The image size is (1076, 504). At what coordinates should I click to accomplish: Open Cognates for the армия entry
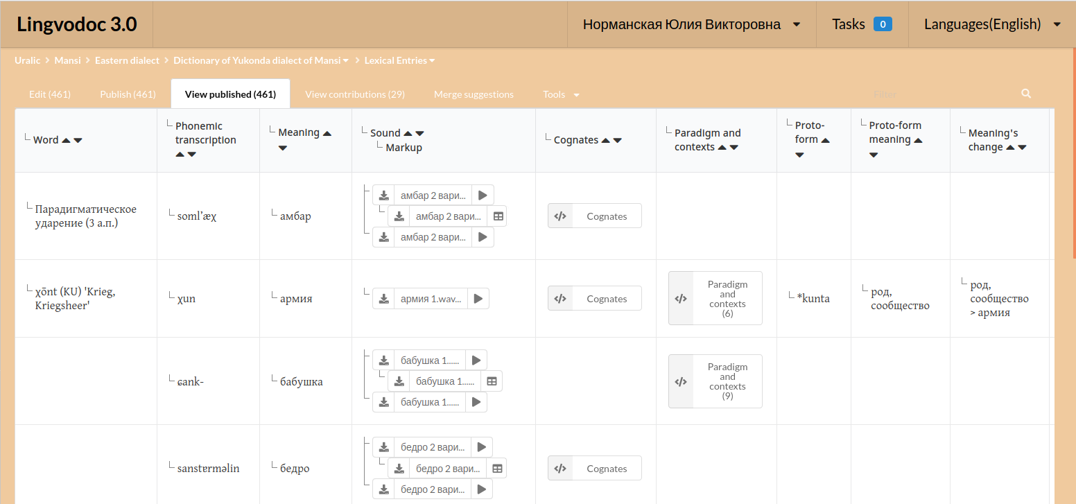coord(595,299)
